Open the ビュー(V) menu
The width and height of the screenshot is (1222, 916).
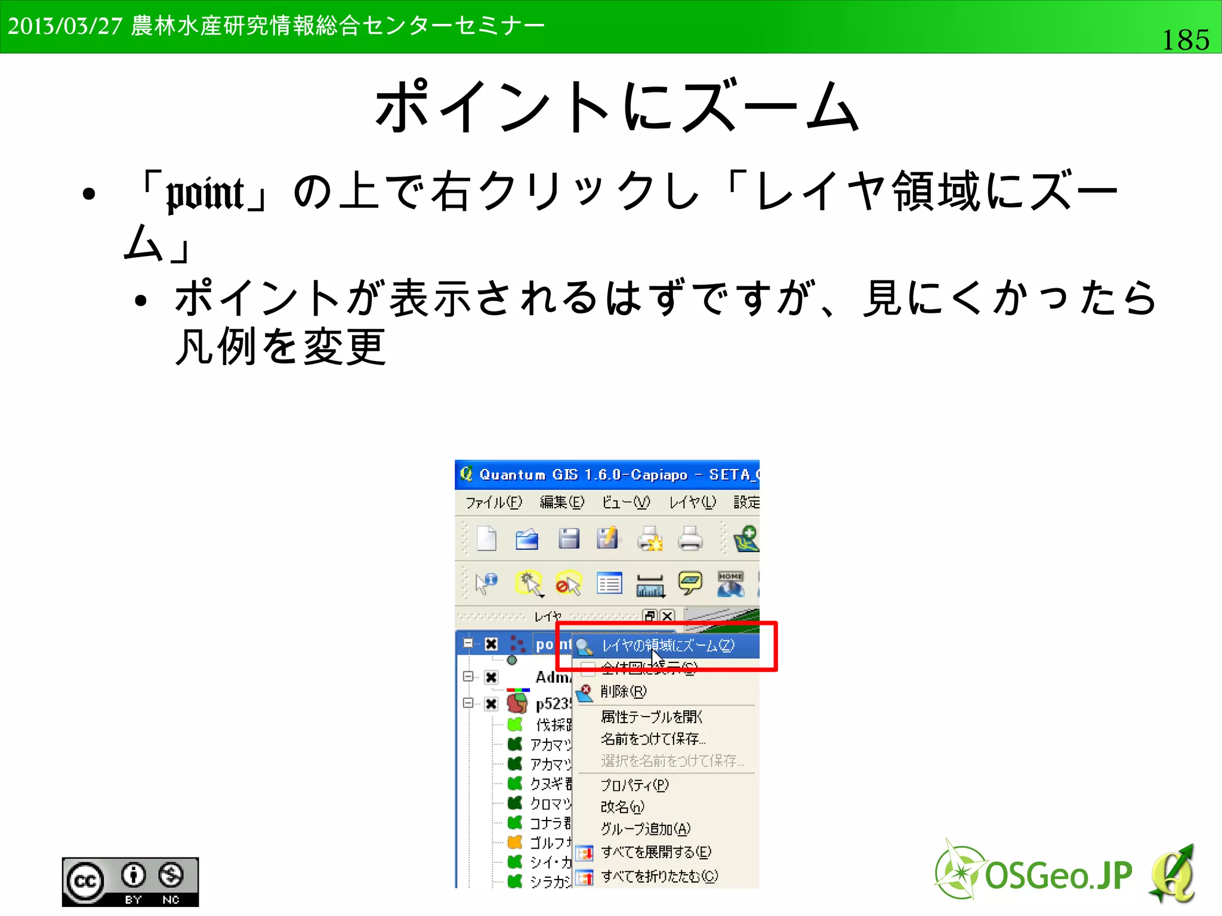coord(626,502)
